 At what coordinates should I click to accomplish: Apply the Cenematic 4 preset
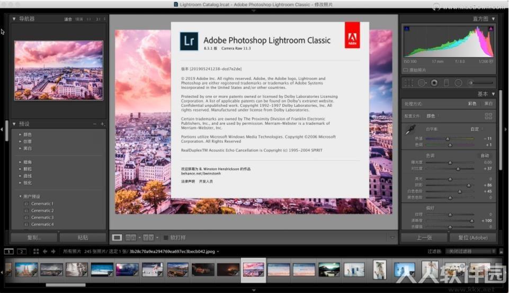click(42, 224)
